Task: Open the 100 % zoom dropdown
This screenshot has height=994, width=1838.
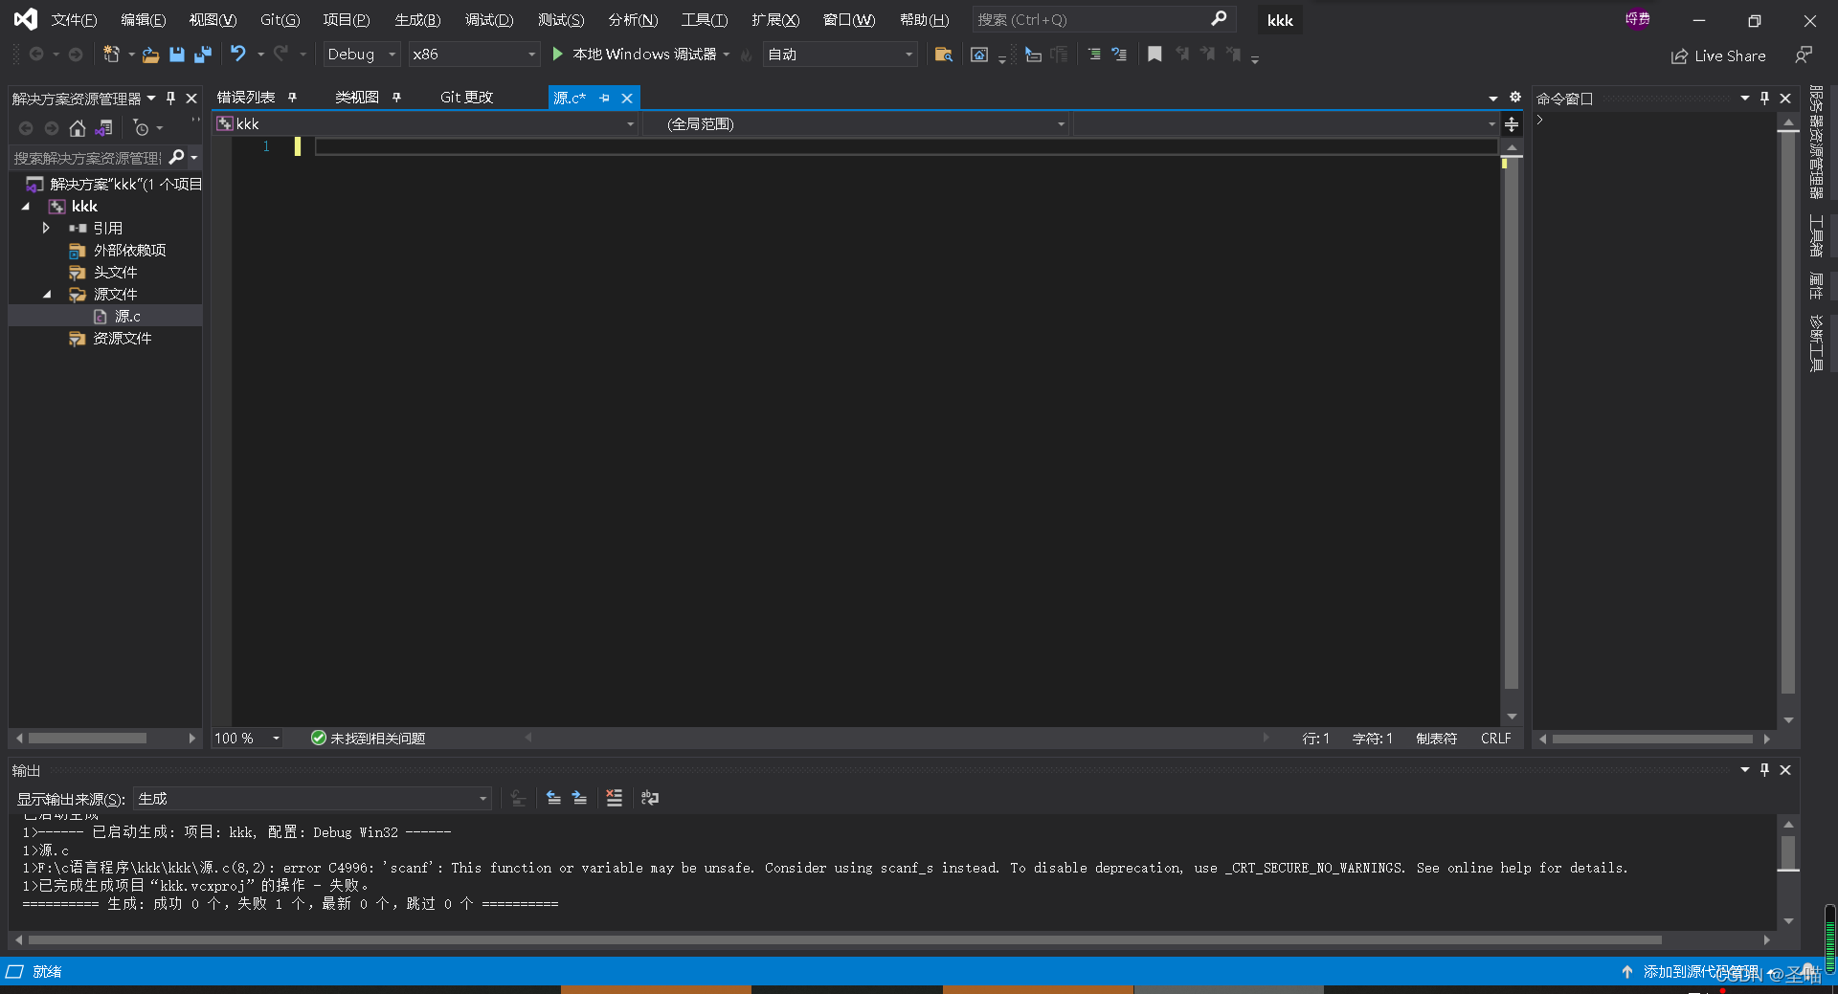Action: click(x=247, y=739)
